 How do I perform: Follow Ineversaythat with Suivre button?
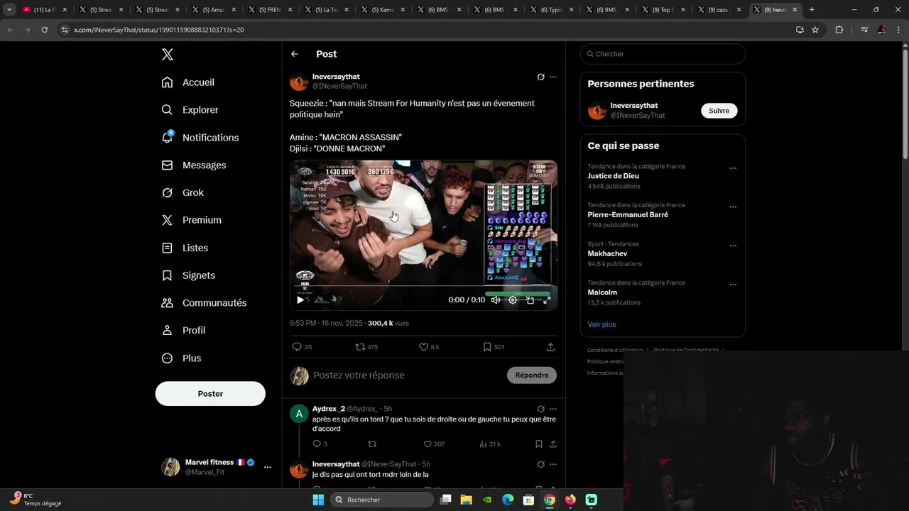[x=719, y=111]
